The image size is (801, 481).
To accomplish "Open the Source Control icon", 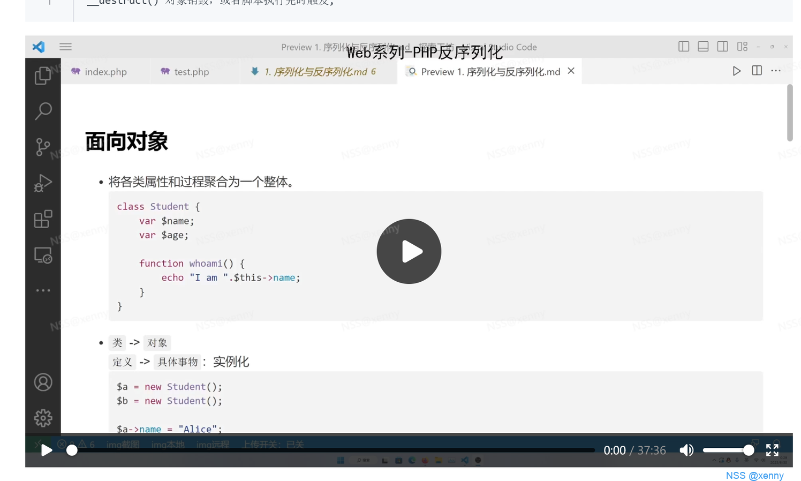I will click(43, 147).
